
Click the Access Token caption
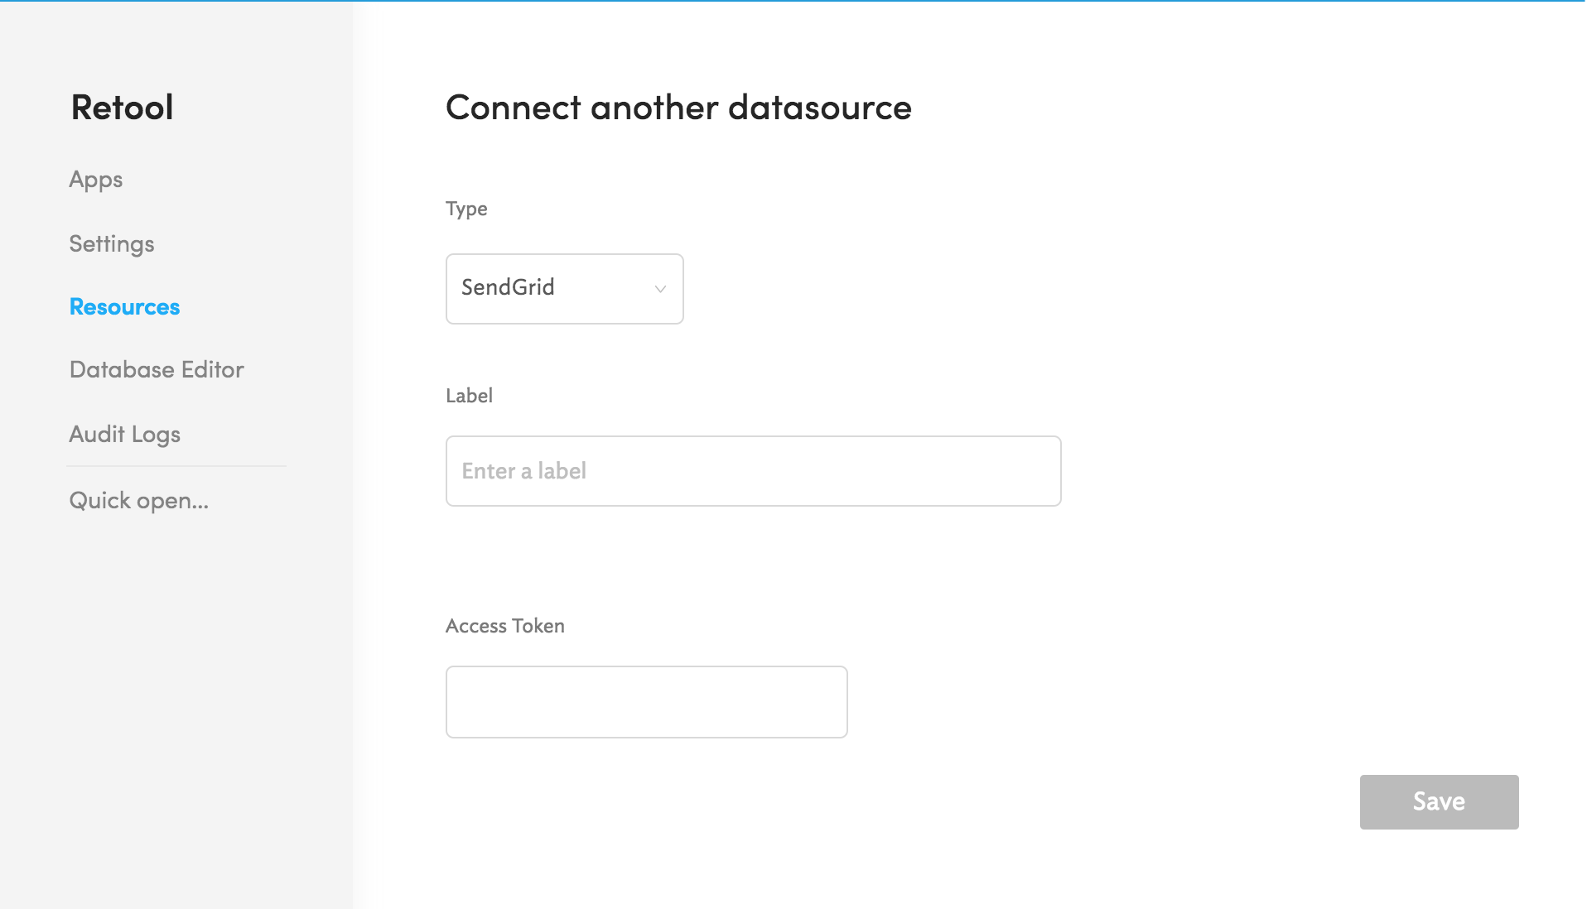pyautogui.click(x=504, y=626)
